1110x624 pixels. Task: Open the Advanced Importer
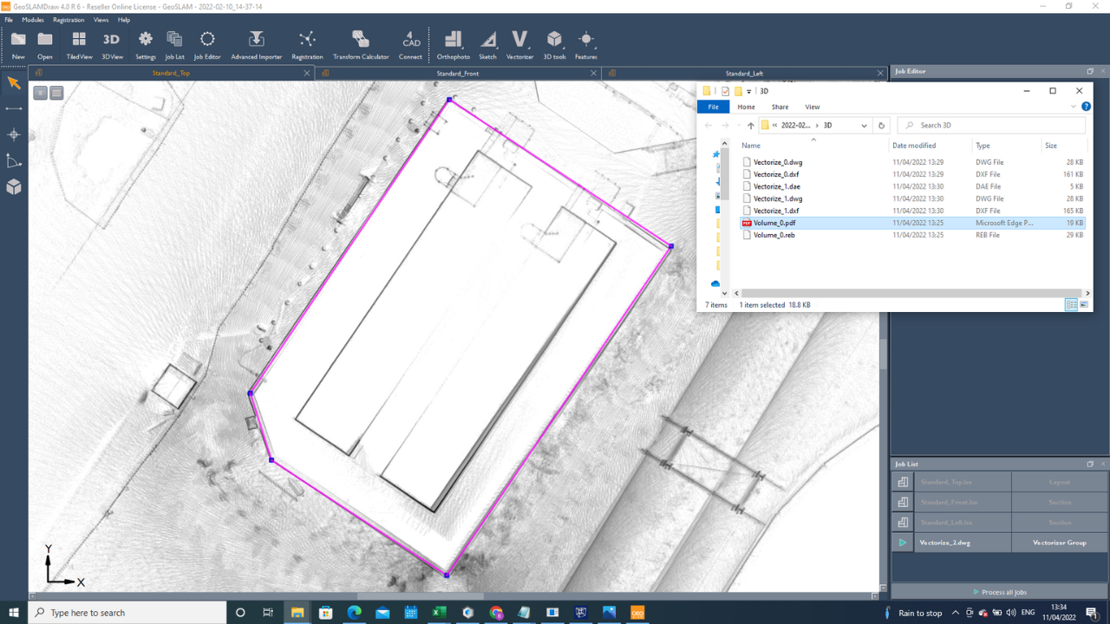[x=257, y=44]
